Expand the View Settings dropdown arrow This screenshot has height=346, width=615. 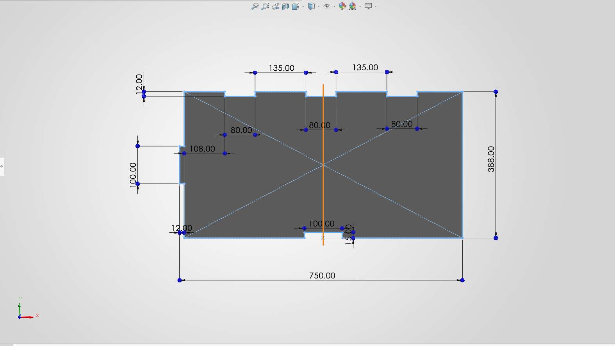click(376, 6)
